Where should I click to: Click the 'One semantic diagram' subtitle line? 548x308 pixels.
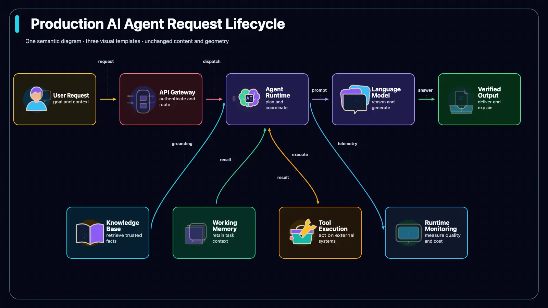(127, 41)
